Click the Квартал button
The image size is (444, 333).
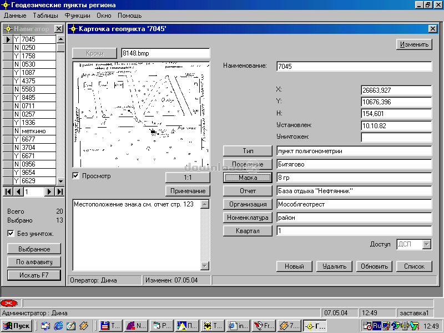[248, 231]
